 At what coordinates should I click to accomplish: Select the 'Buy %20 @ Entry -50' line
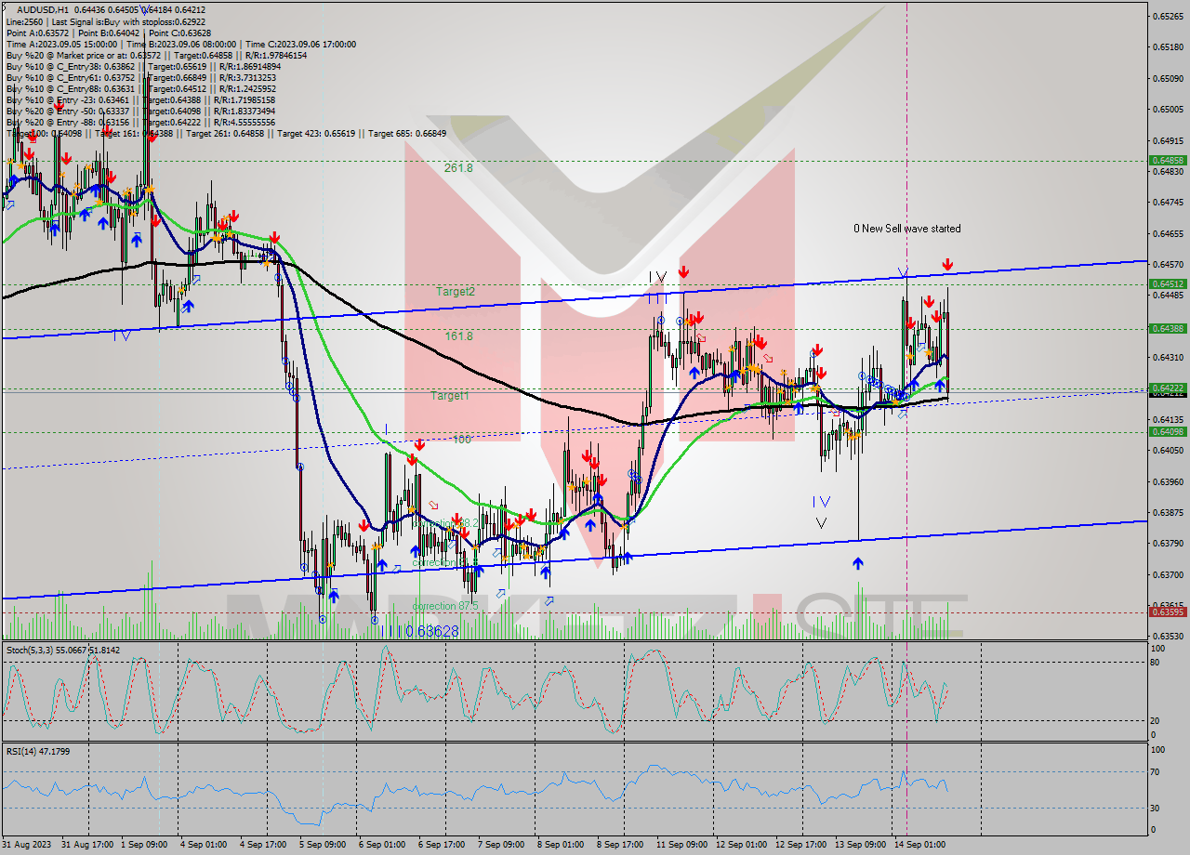coord(140,111)
